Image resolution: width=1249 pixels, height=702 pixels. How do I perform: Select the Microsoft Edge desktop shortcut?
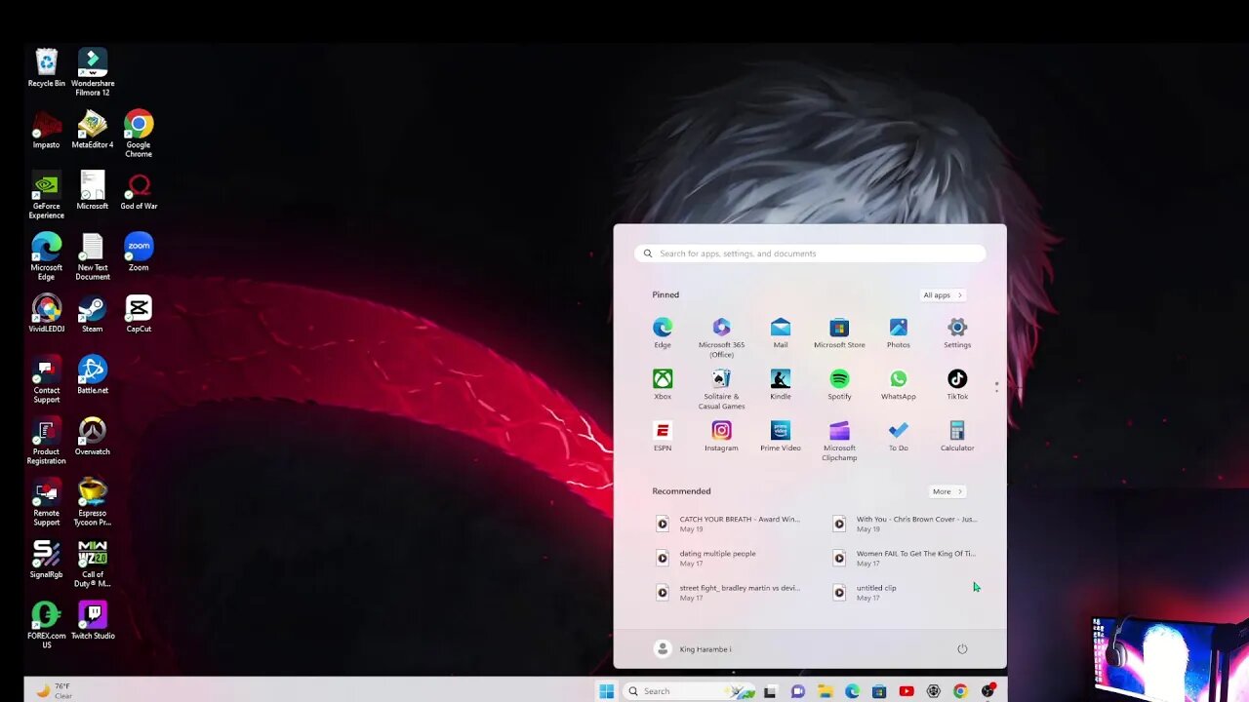pos(47,256)
